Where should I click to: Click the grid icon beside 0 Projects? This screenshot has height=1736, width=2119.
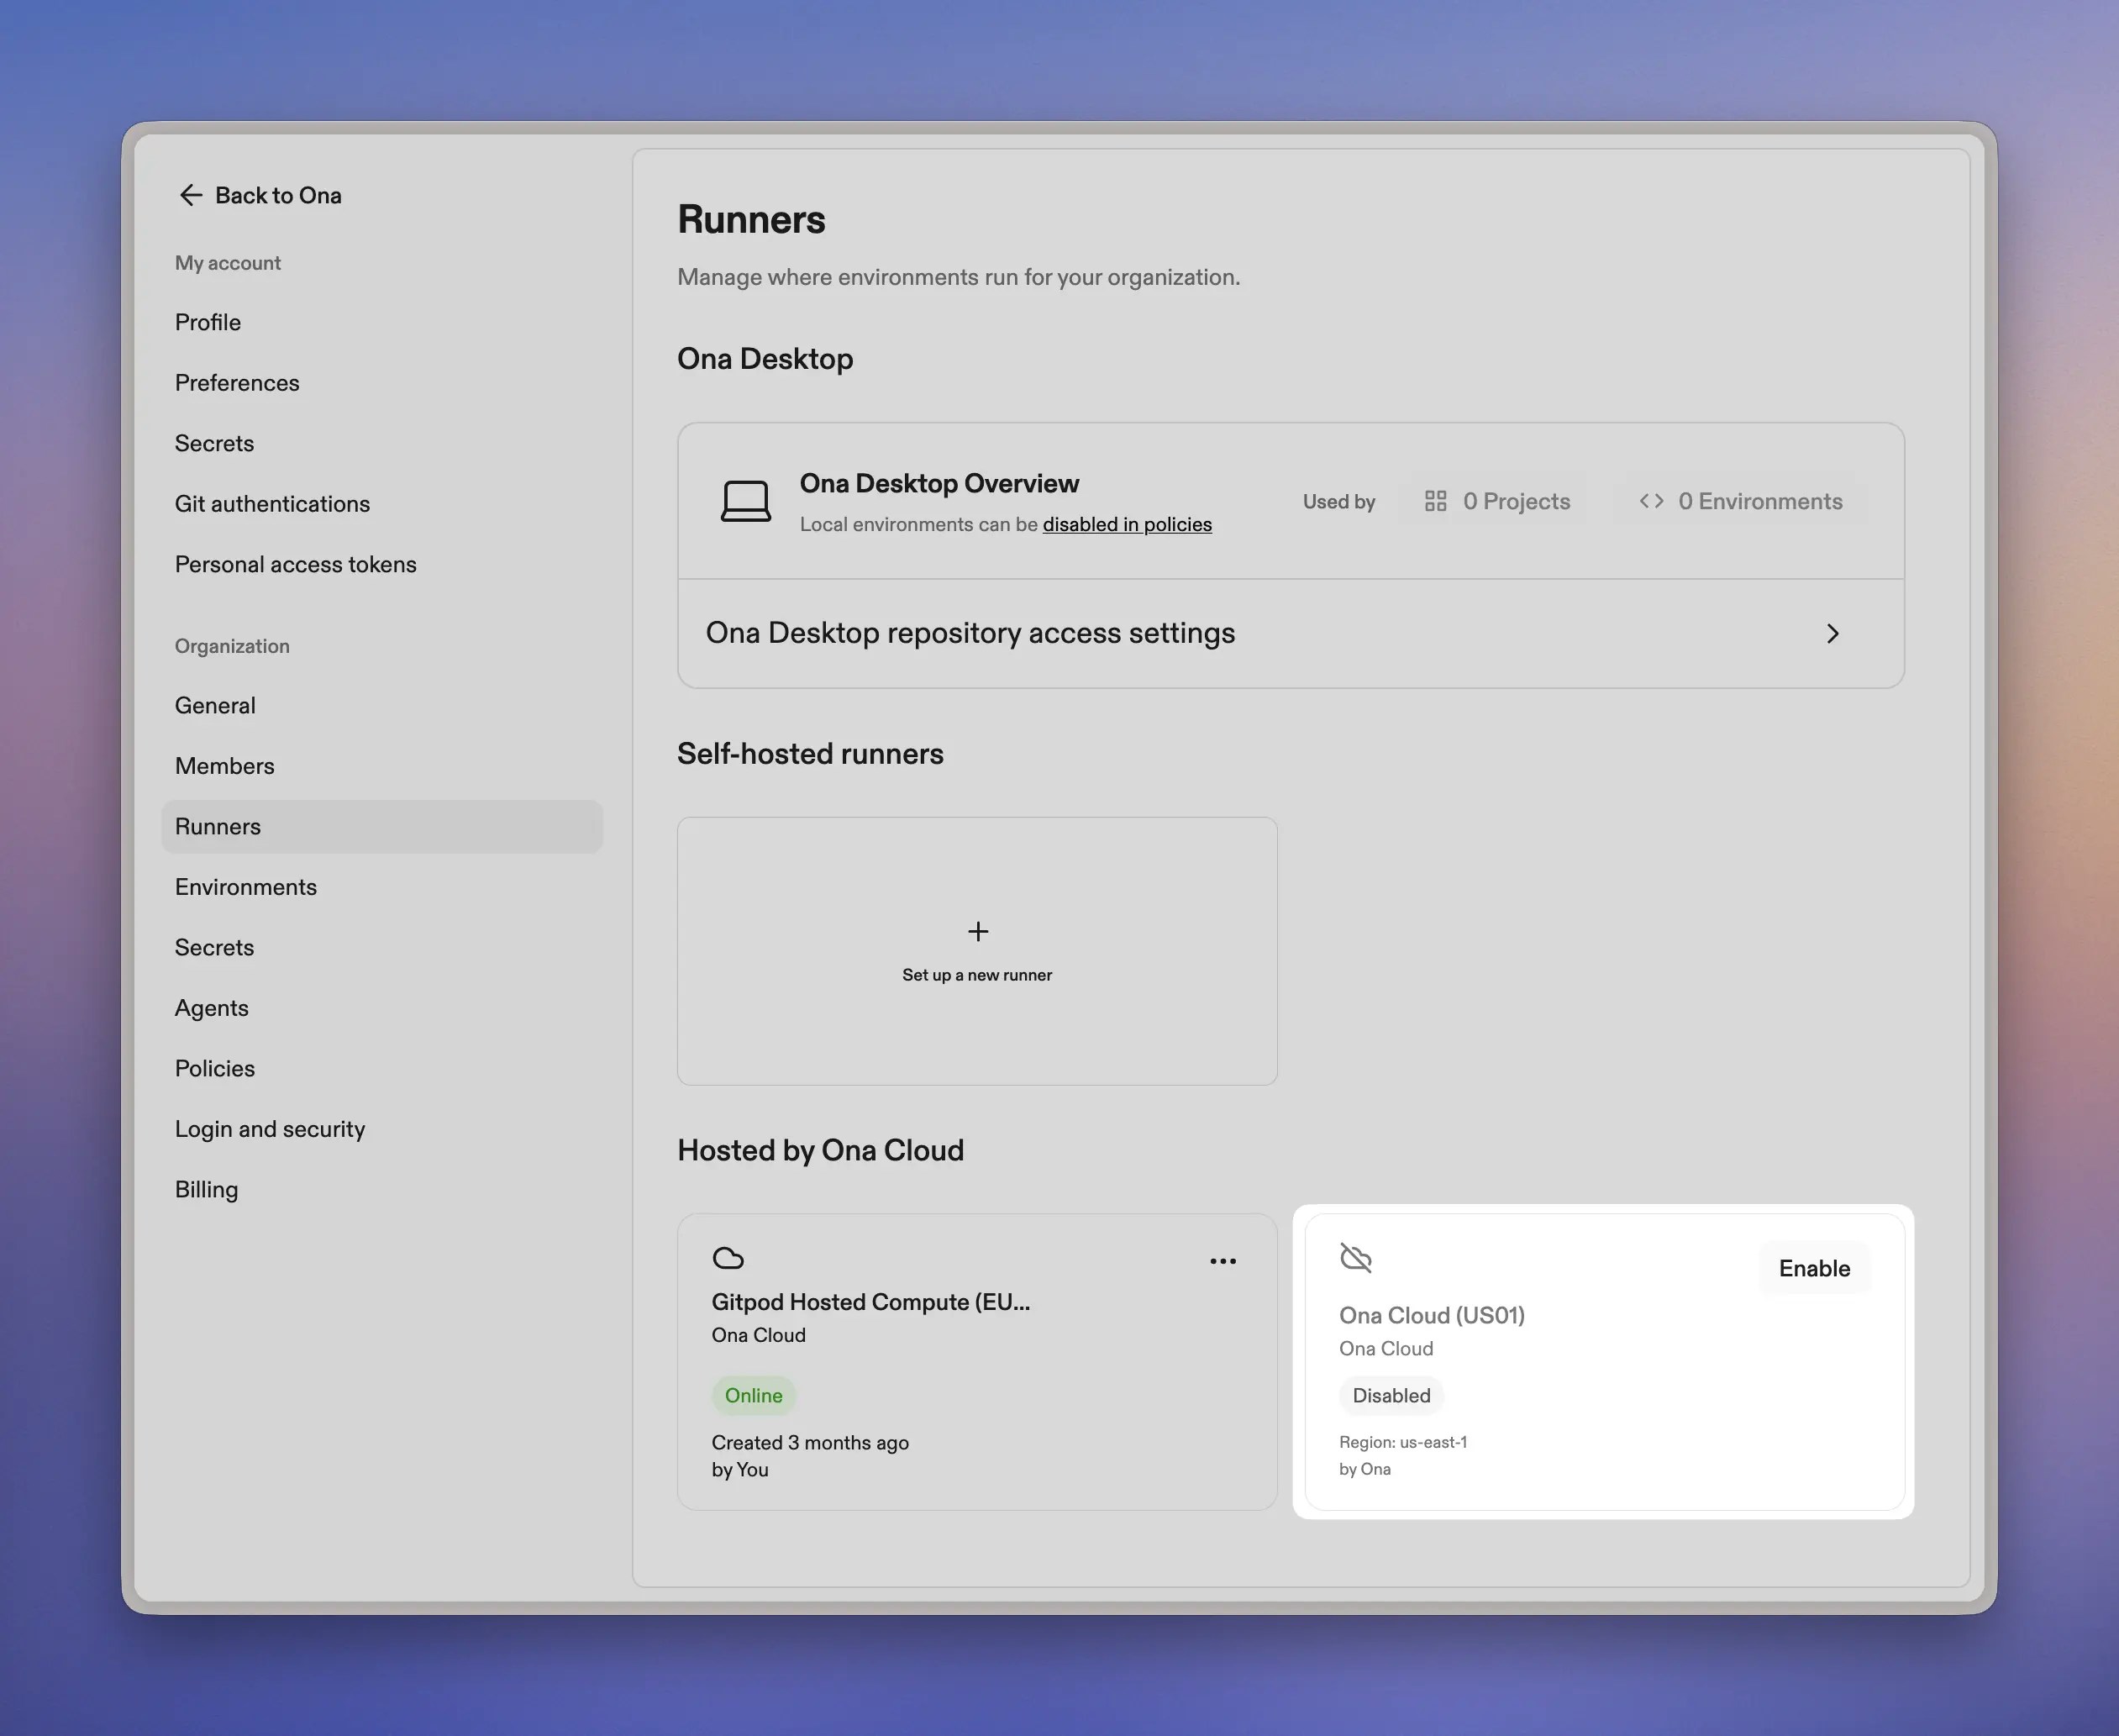[x=1435, y=501]
